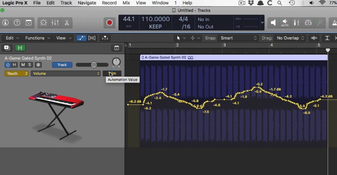
Task: Click the tuner meter gauge icon
Action: click(308, 22)
